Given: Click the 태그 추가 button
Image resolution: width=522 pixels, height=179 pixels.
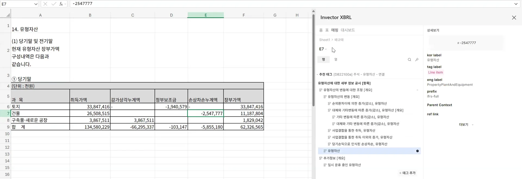Looking at the screenshot, I should coord(407,173).
